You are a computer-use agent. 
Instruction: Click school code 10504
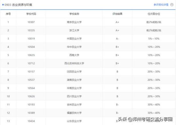[x=31, y=47]
